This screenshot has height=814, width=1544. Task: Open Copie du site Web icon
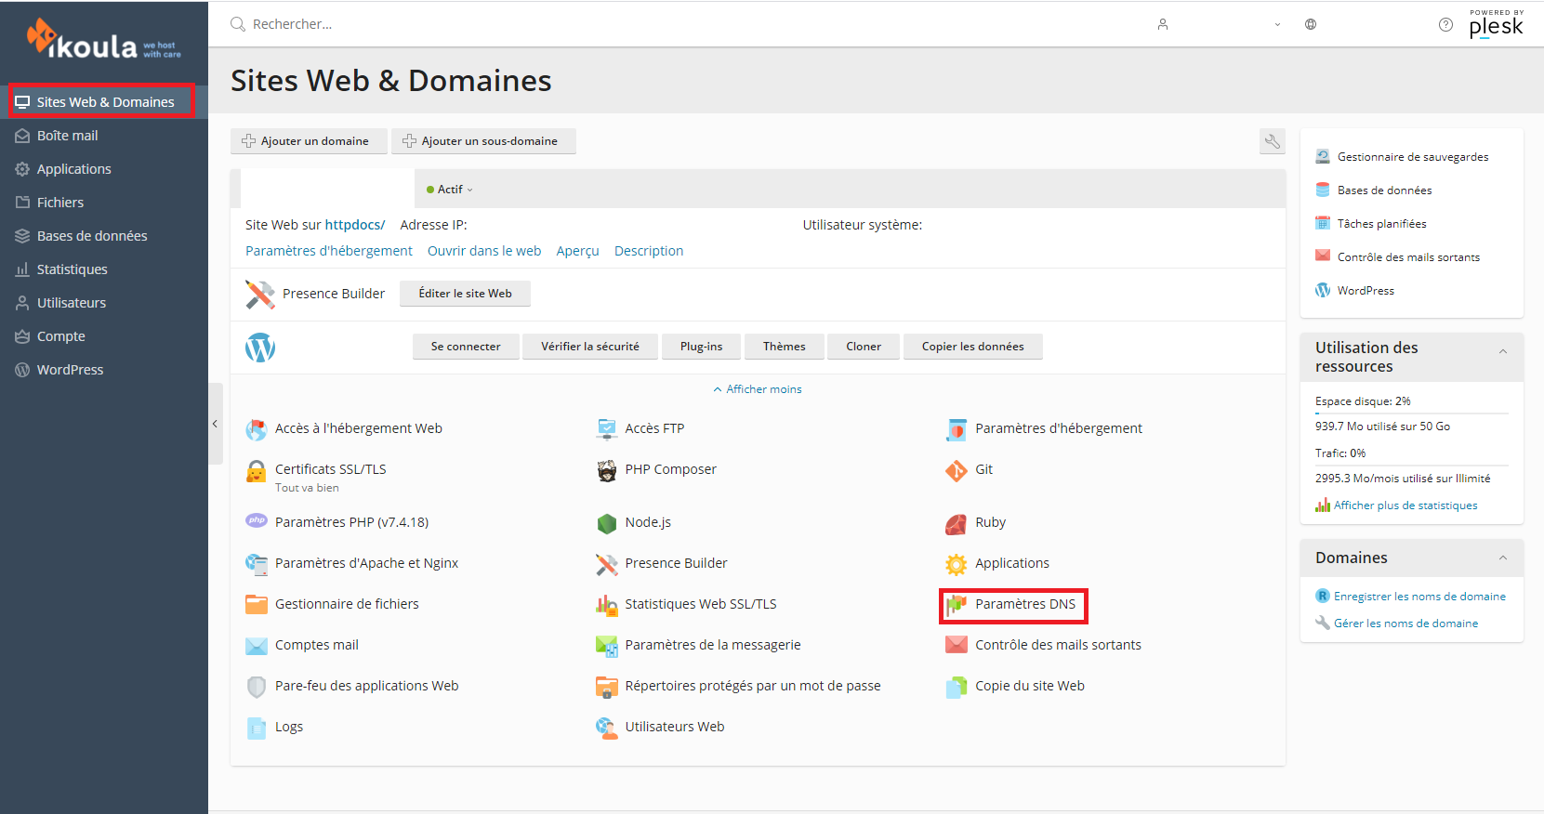coord(957,687)
